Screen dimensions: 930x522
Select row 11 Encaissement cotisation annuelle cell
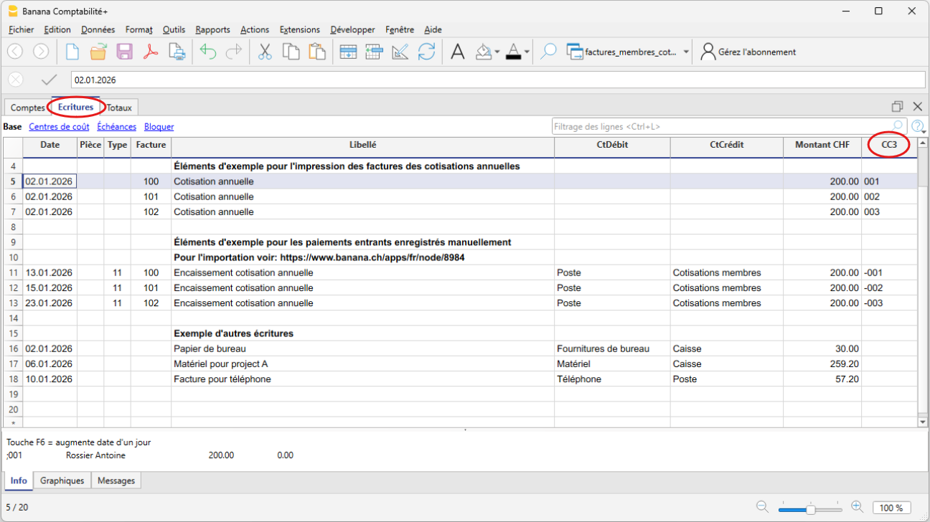click(x=362, y=272)
